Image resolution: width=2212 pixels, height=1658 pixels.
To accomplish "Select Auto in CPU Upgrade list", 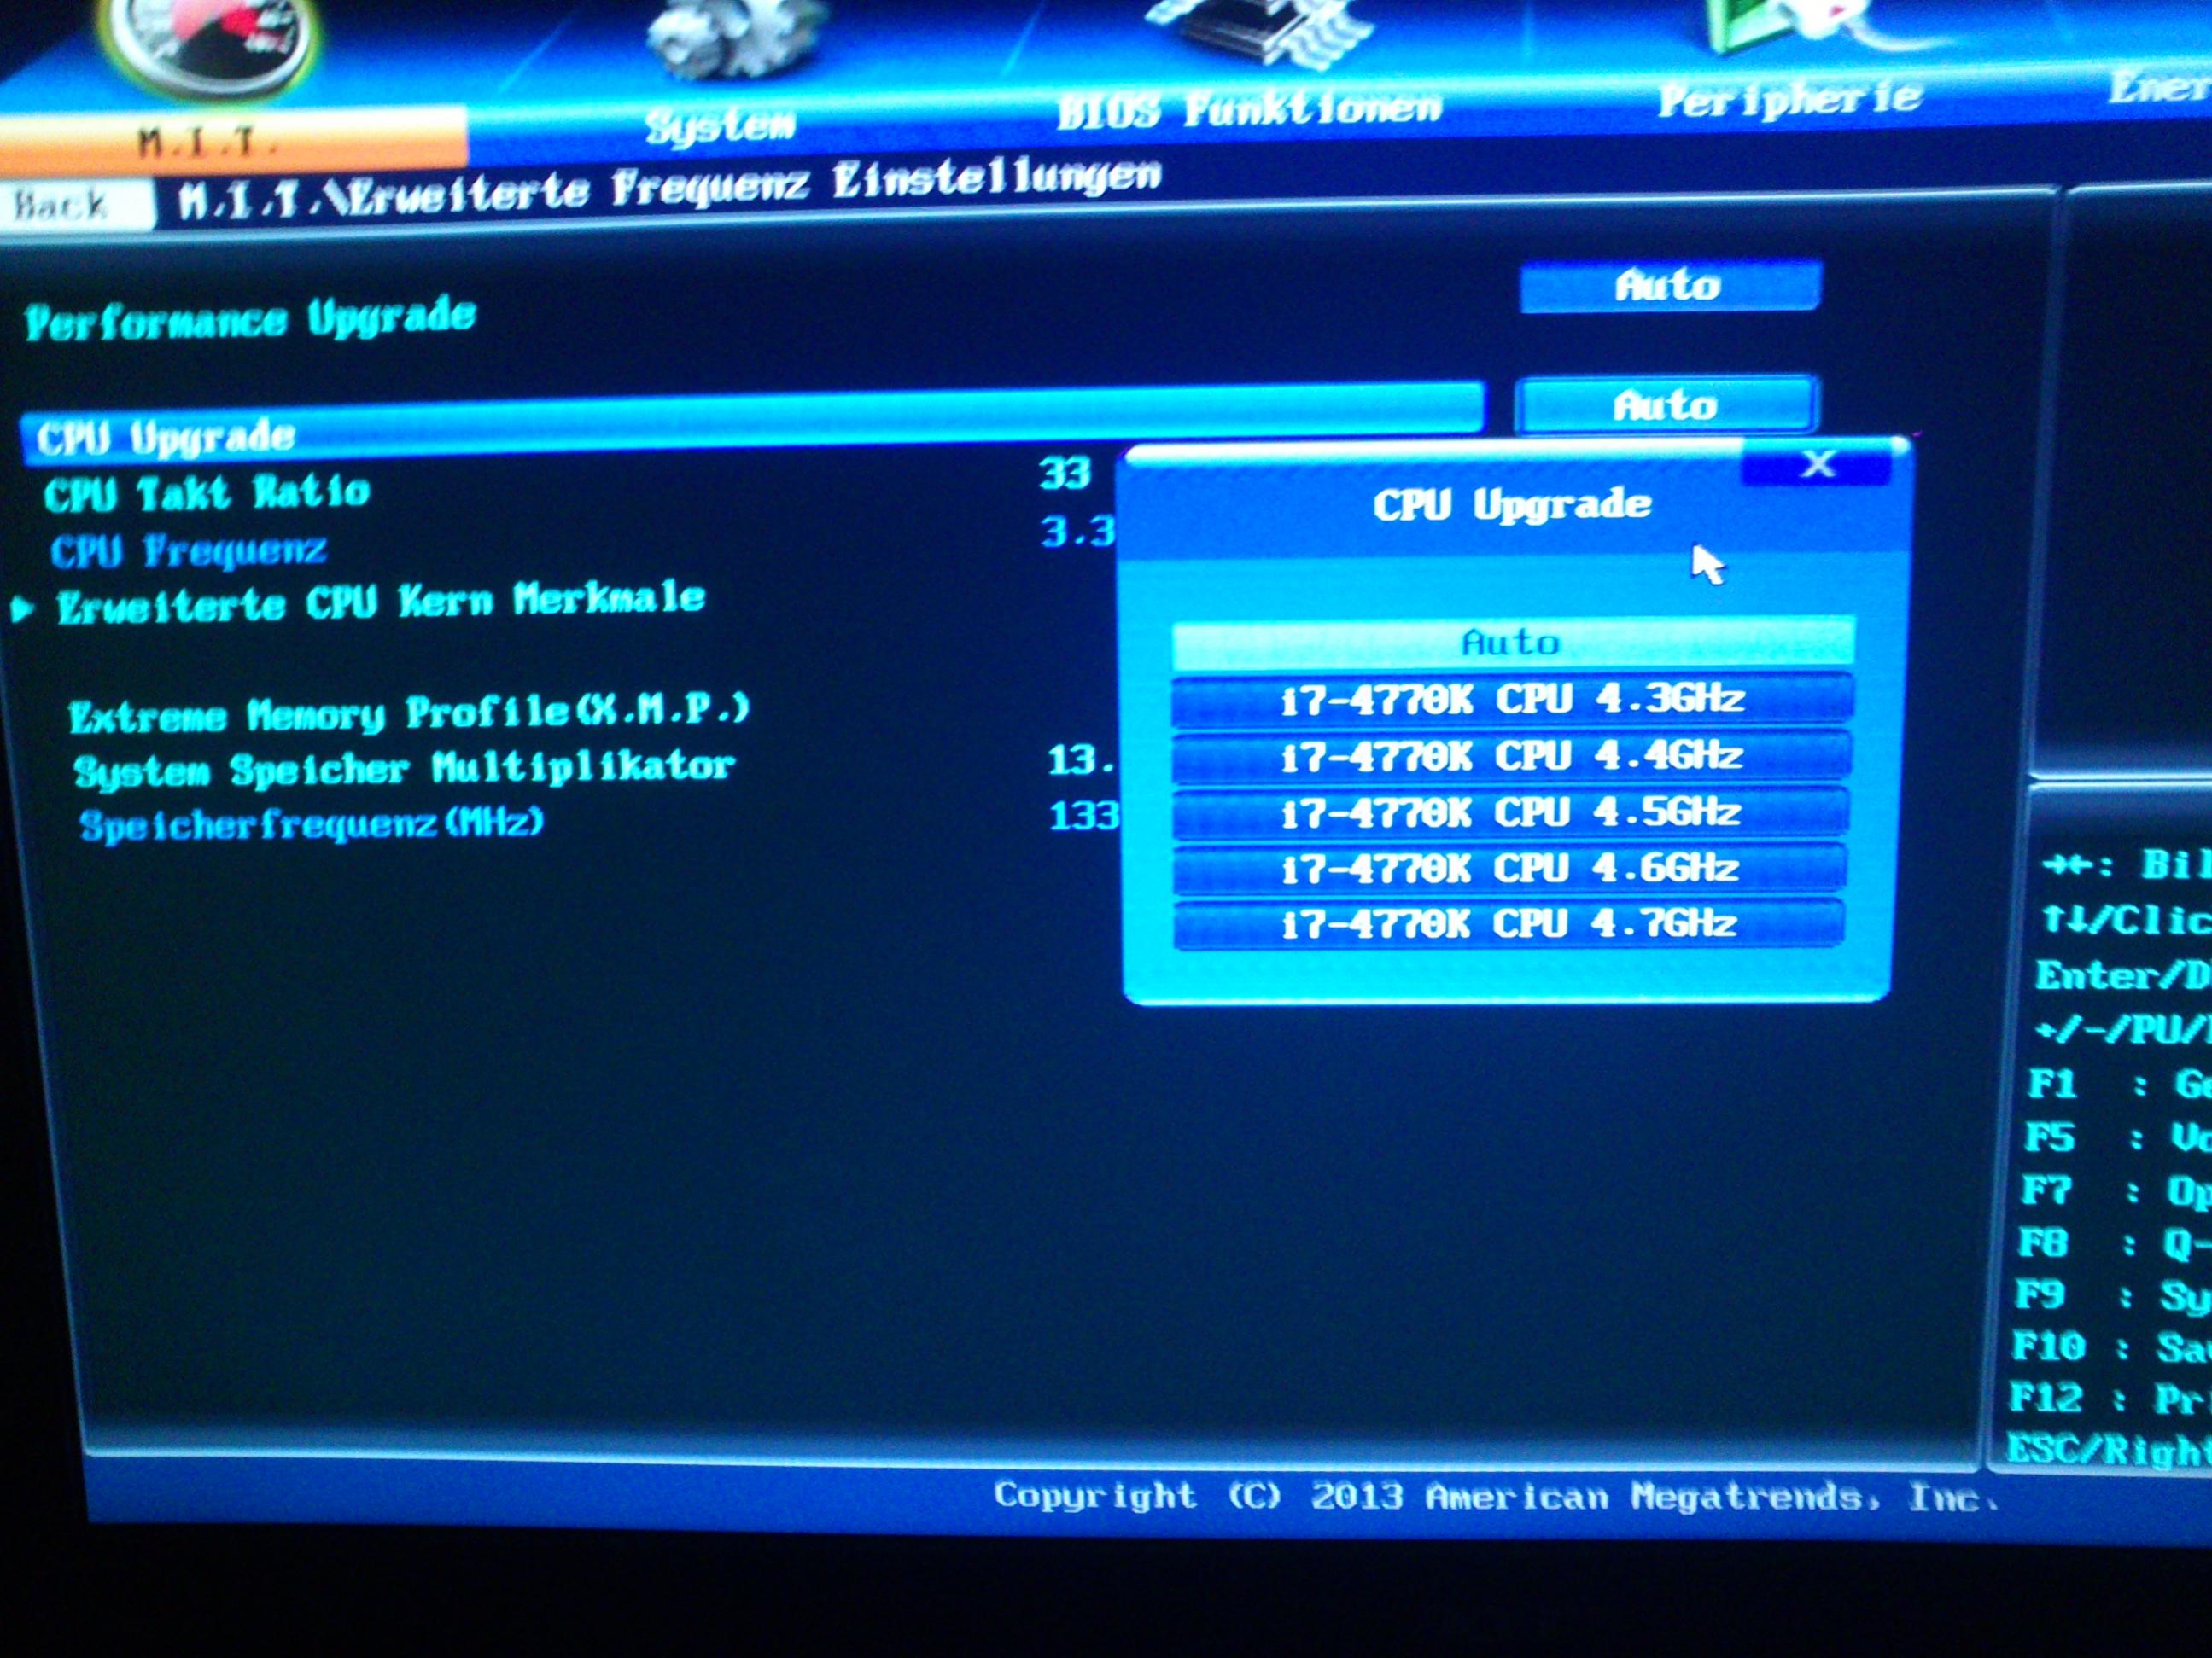I will (1511, 643).
